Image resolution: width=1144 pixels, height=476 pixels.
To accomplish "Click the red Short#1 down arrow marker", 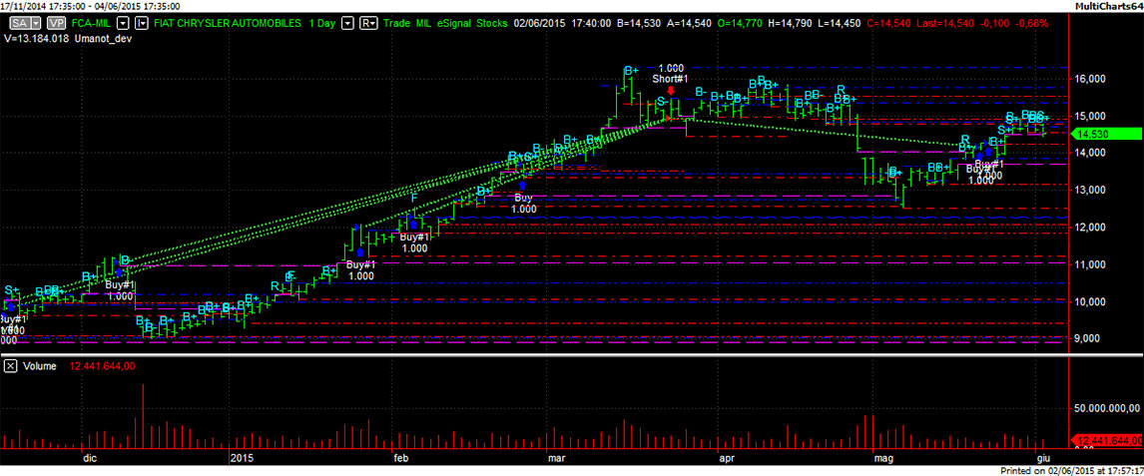I will click(x=670, y=90).
